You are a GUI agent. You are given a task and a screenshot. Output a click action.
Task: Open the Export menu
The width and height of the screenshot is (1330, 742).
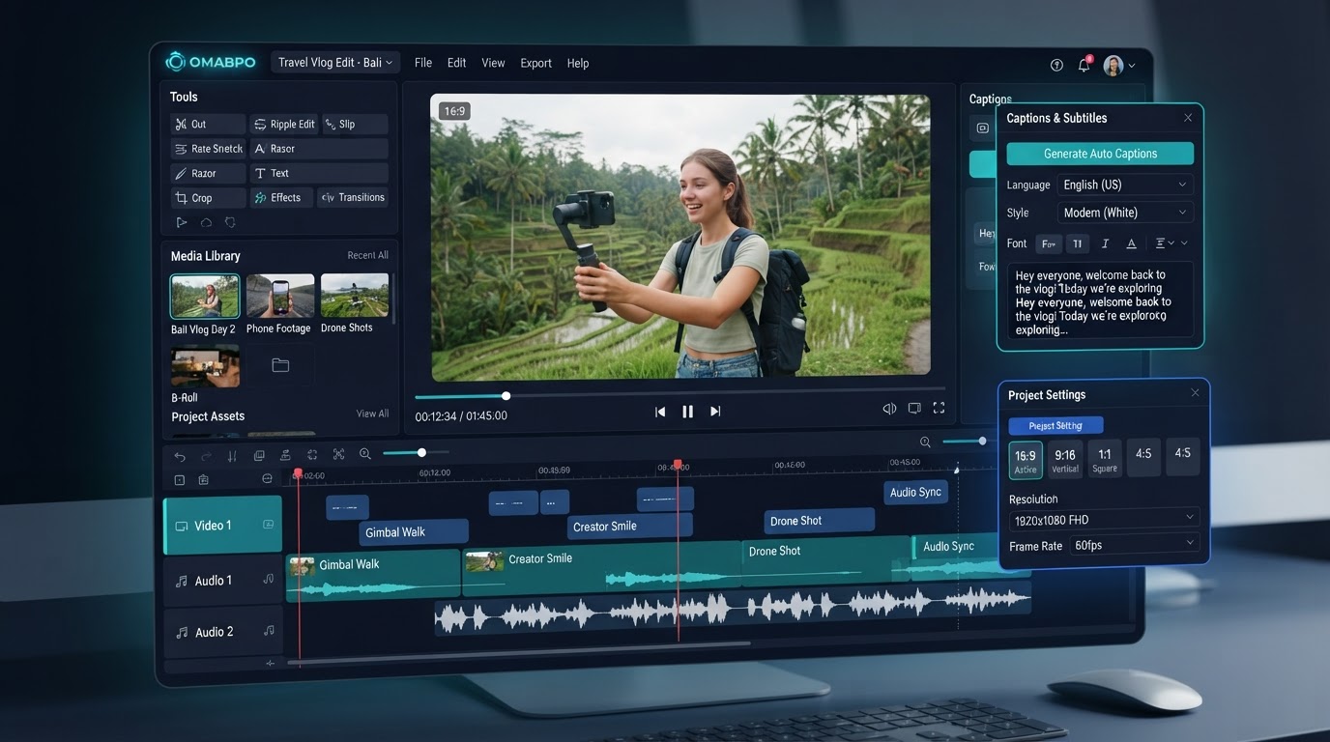click(535, 63)
